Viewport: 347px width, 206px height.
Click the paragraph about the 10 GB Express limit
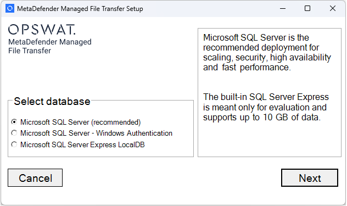click(266, 107)
